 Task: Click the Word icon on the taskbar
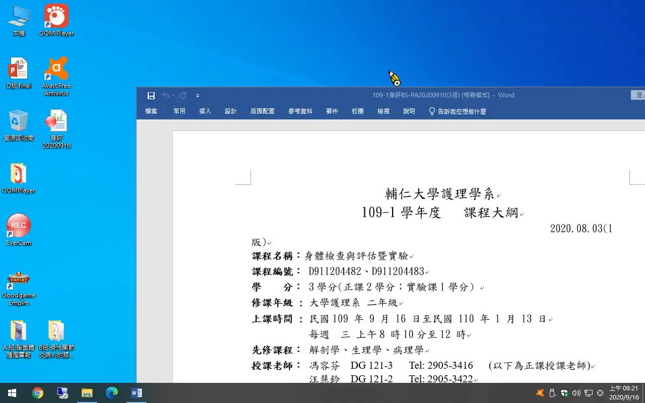tap(137, 392)
